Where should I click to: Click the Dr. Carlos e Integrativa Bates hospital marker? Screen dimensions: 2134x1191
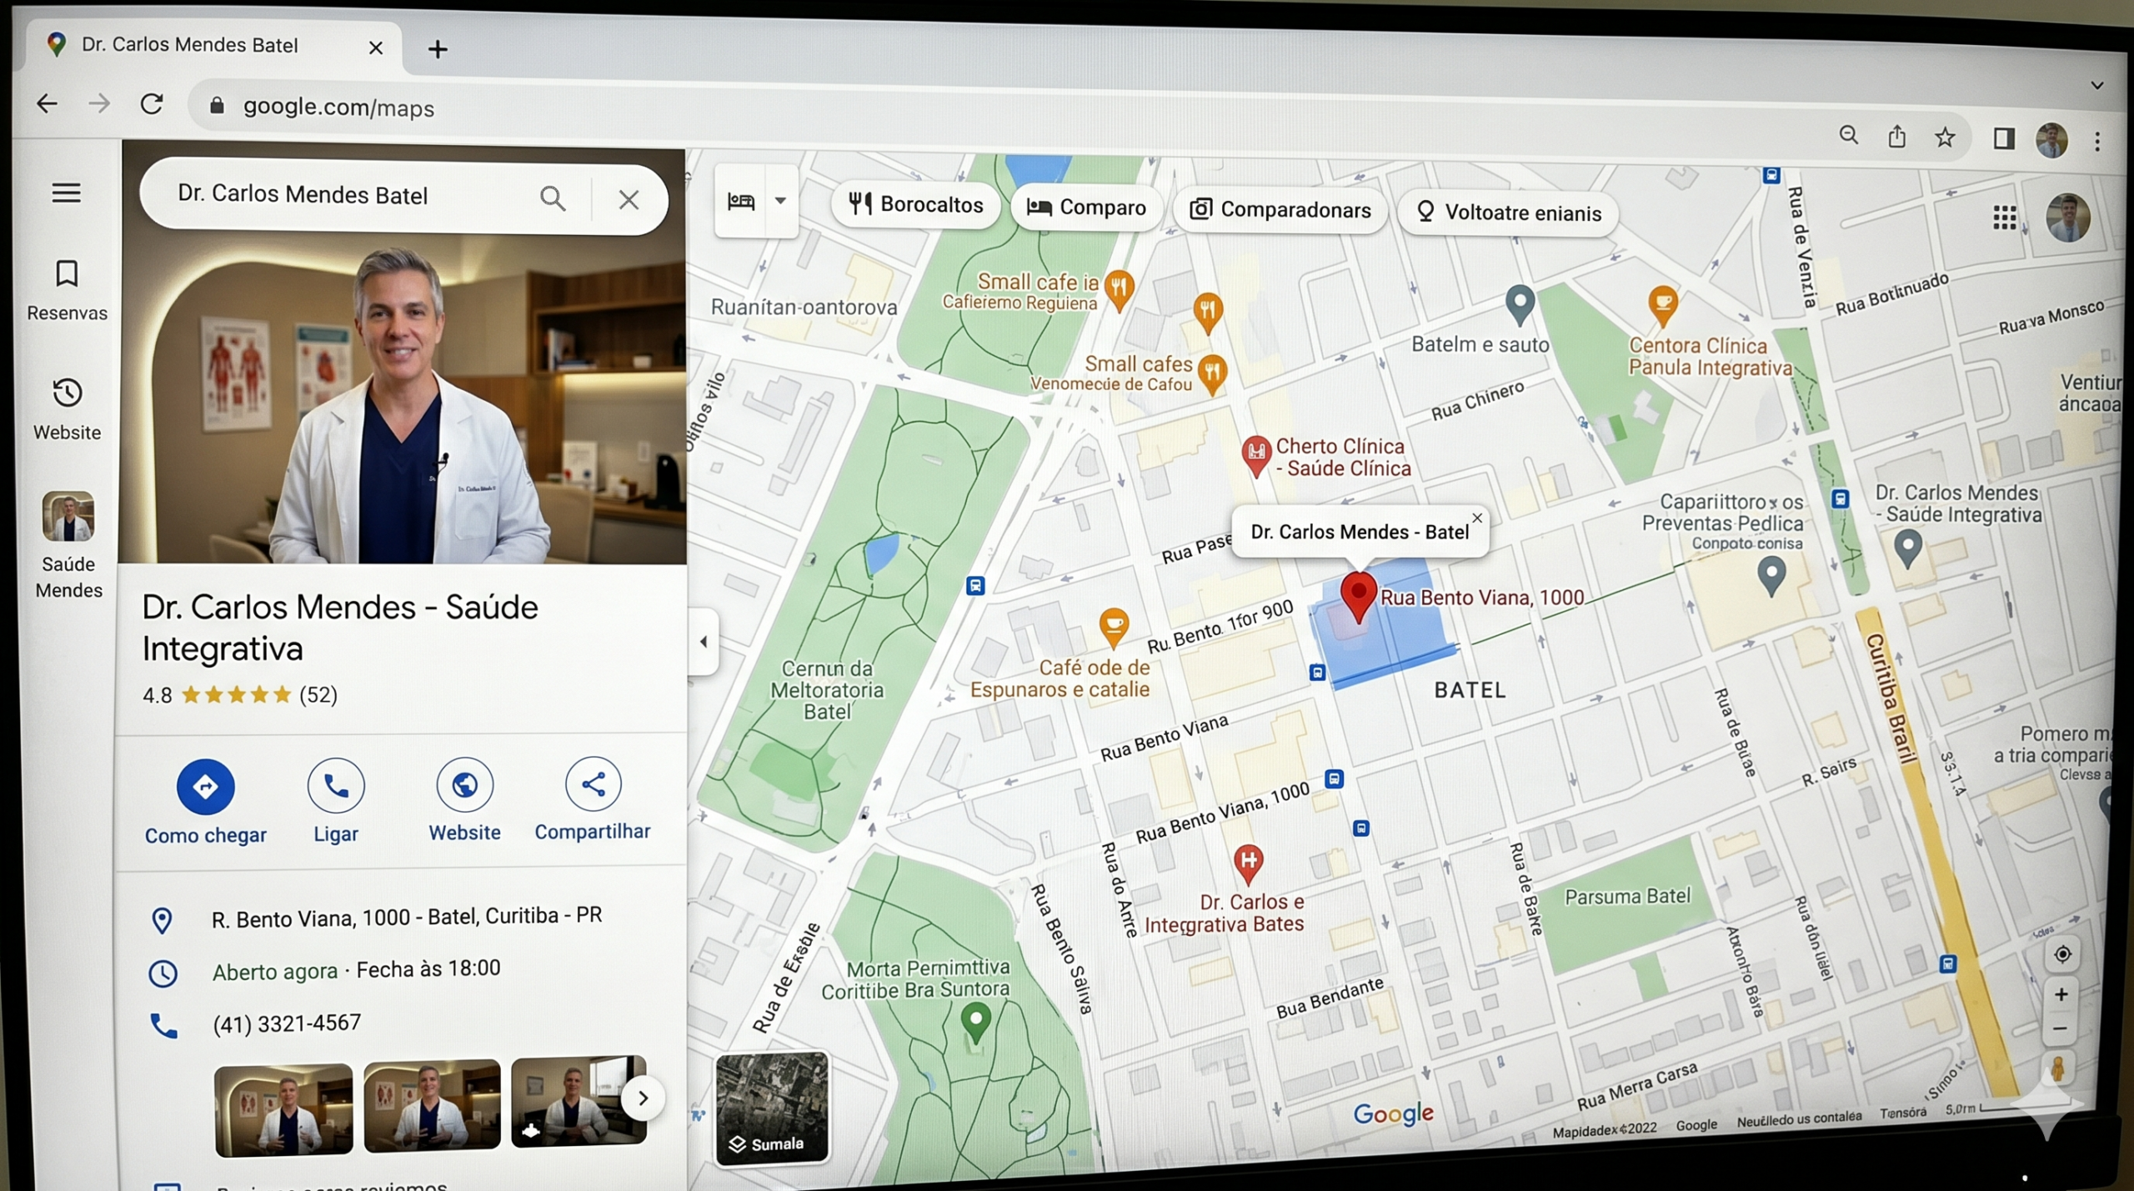pos(1248,864)
